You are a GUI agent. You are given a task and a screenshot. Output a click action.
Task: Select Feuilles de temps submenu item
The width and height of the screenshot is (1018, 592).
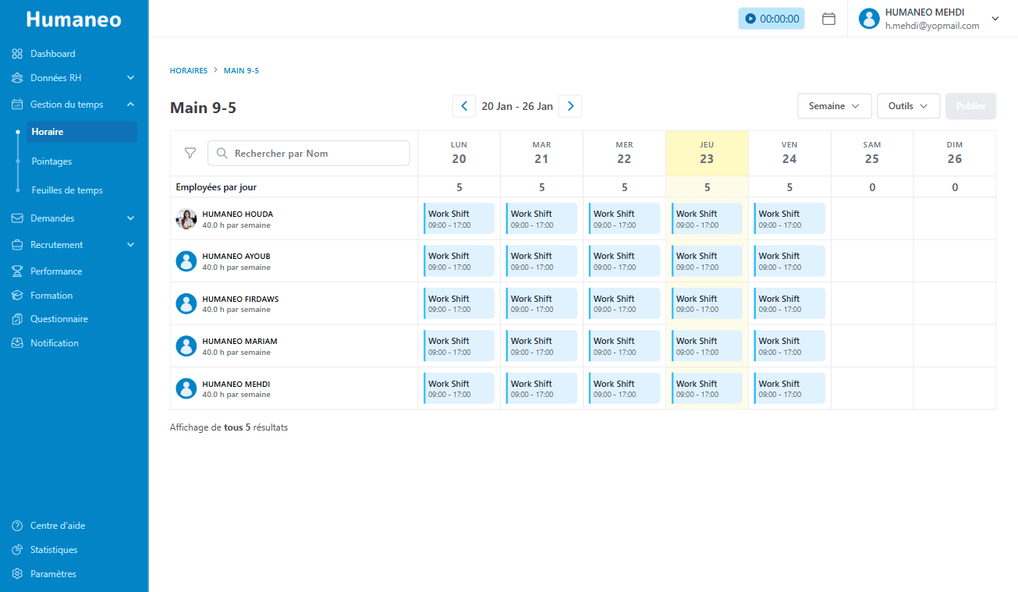coord(67,190)
